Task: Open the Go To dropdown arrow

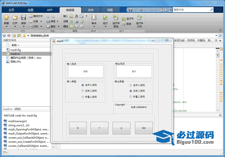Action: point(58,21)
